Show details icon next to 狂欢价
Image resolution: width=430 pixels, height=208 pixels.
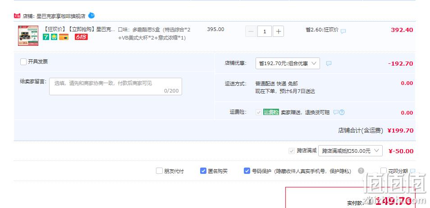[x=343, y=31]
